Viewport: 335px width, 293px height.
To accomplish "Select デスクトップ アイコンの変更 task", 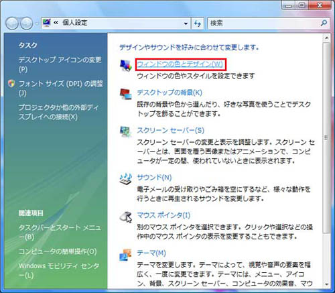I will (60, 64).
